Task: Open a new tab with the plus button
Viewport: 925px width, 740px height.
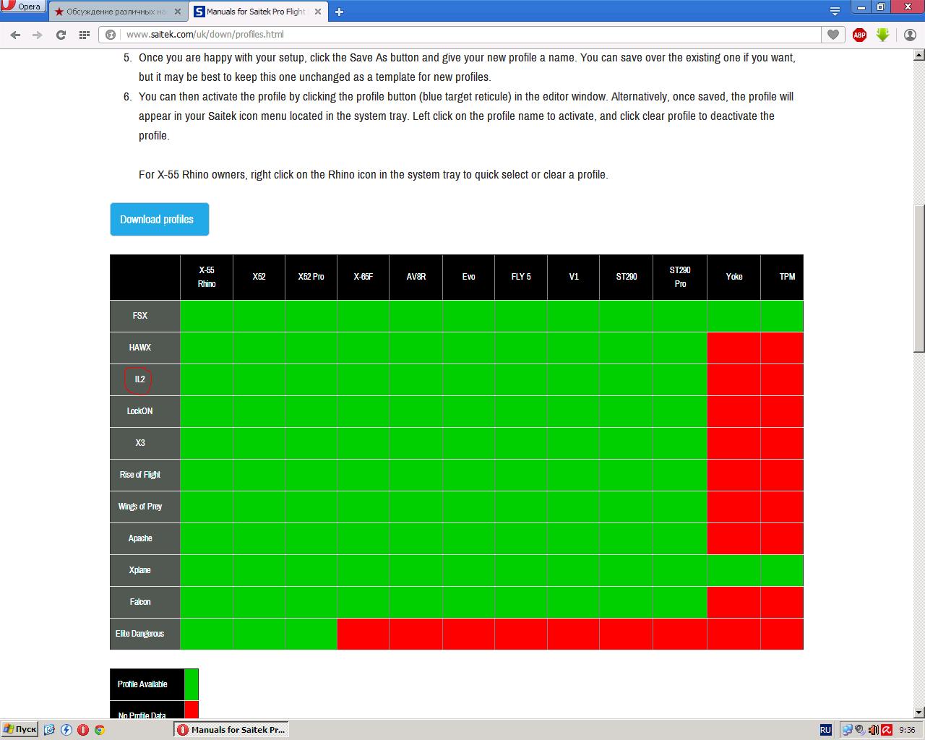Action: click(339, 12)
